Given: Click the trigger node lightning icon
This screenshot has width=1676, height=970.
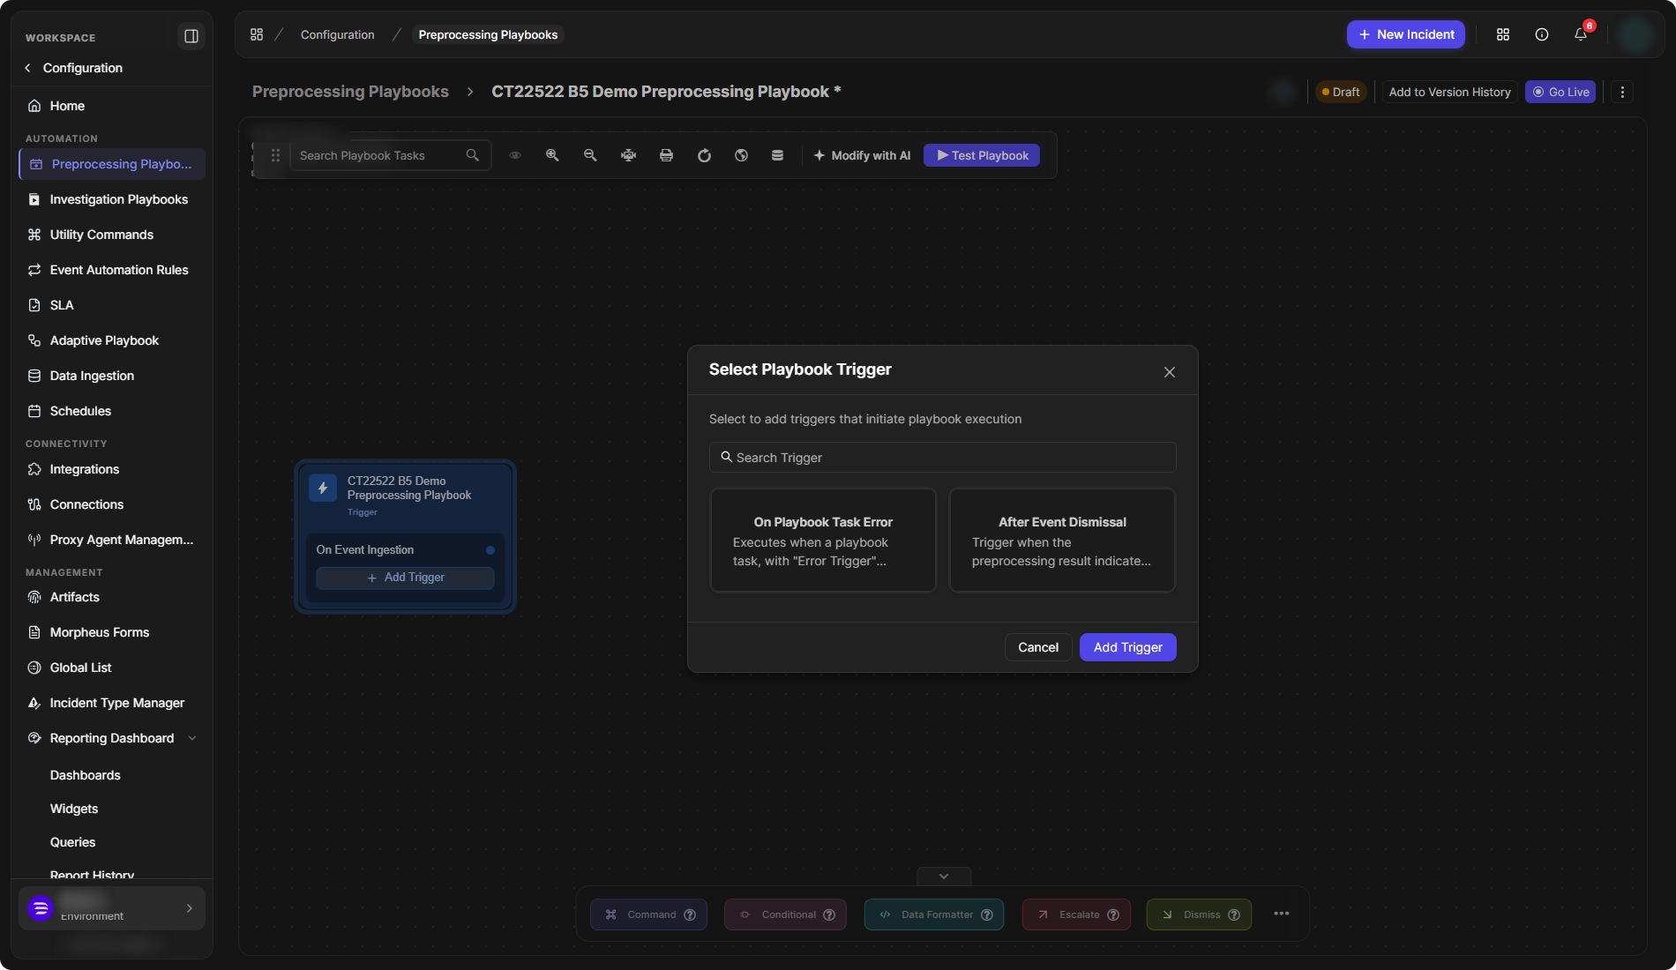Looking at the screenshot, I should [323, 488].
